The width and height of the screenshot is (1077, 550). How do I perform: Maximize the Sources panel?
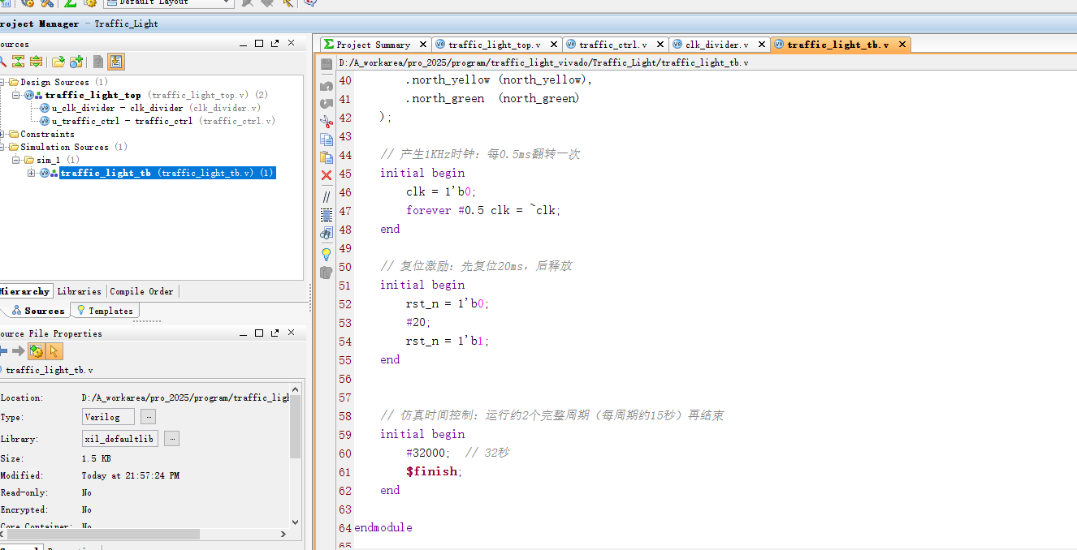coord(259,44)
